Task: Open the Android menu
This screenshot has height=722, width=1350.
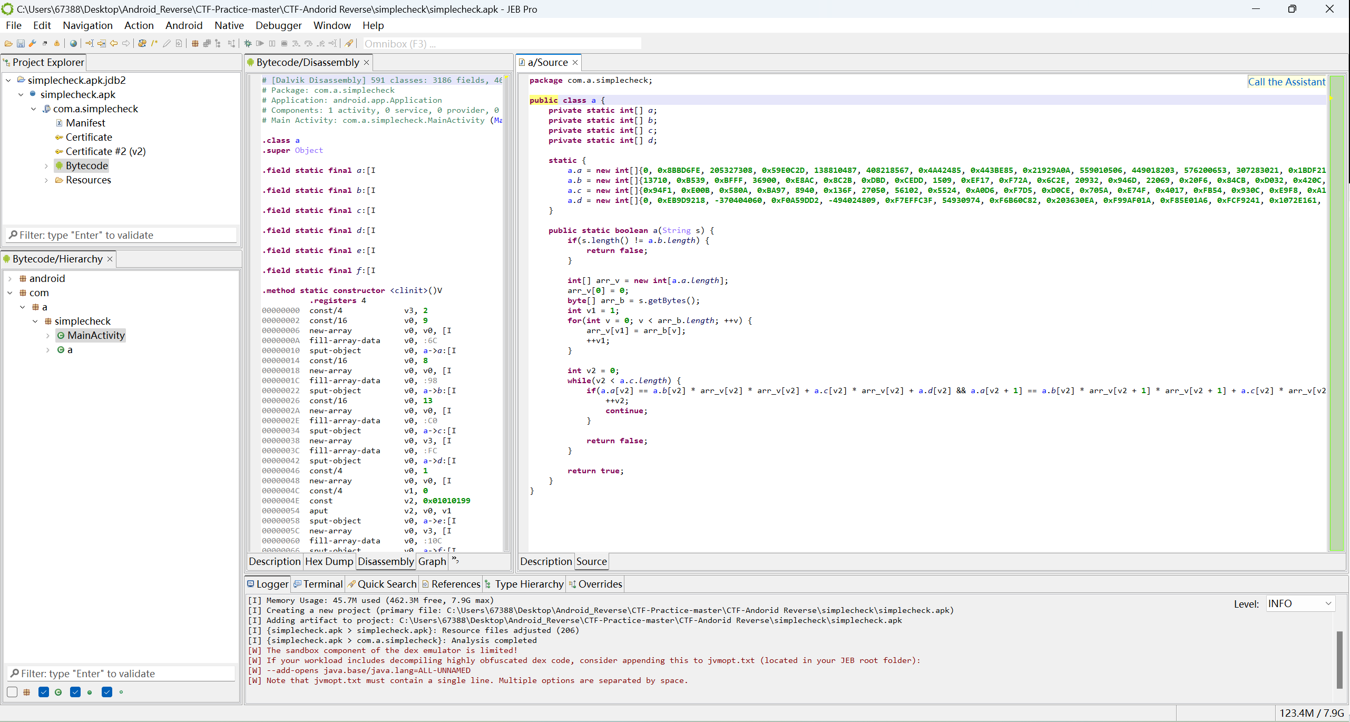Action: pyautogui.click(x=184, y=25)
